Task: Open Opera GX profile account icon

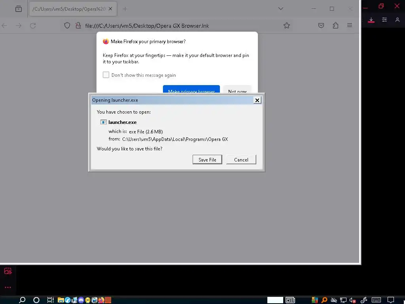Action: [x=397, y=20]
